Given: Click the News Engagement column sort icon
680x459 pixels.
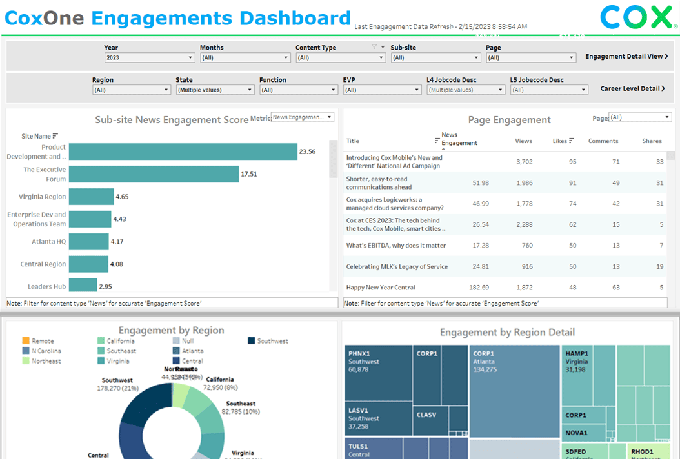Looking at the screenshot, I should coord(437,141).
